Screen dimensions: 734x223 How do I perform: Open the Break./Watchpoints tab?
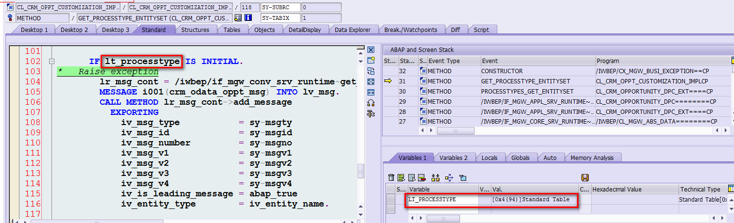(411, 30)
